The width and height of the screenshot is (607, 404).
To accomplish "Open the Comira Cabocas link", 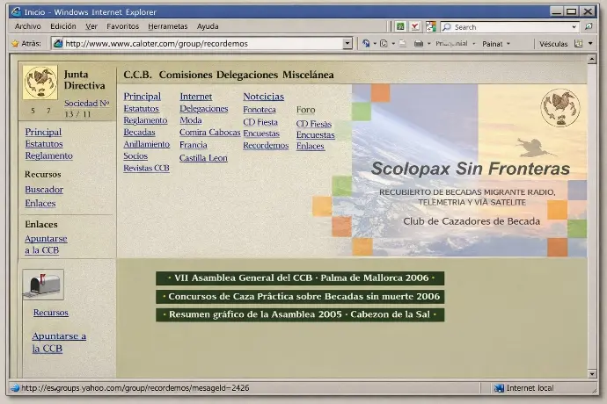I will (x=210, y=133).
